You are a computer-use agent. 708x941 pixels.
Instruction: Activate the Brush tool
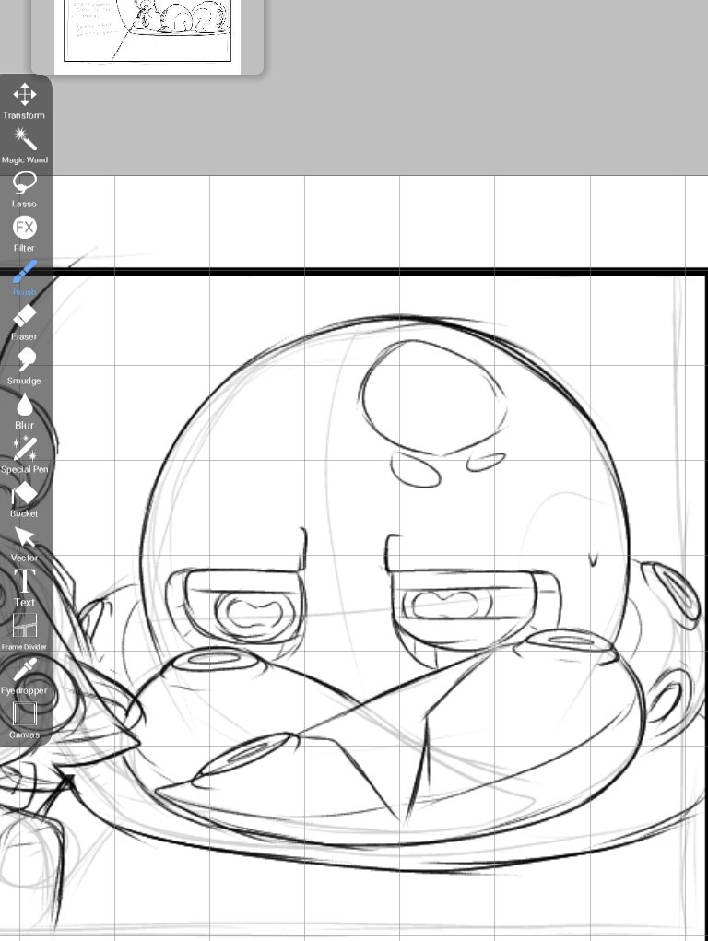(x=24, y=278)
